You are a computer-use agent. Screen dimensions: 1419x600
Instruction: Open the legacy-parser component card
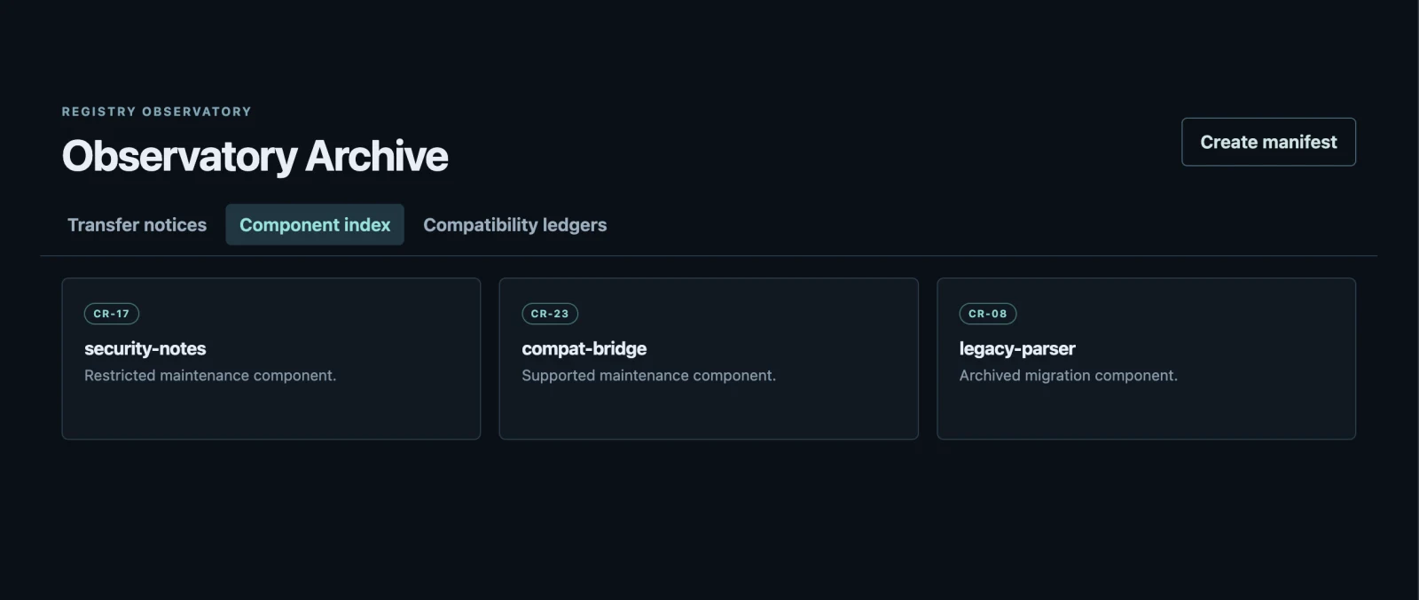pyautogui.click(x=1146, y=359)
